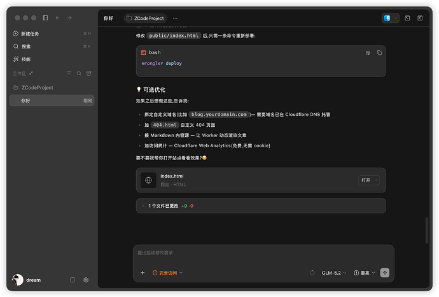The image size is (439, 297).
Task: Click the 你好 title in header
Action: coord(108,18)
